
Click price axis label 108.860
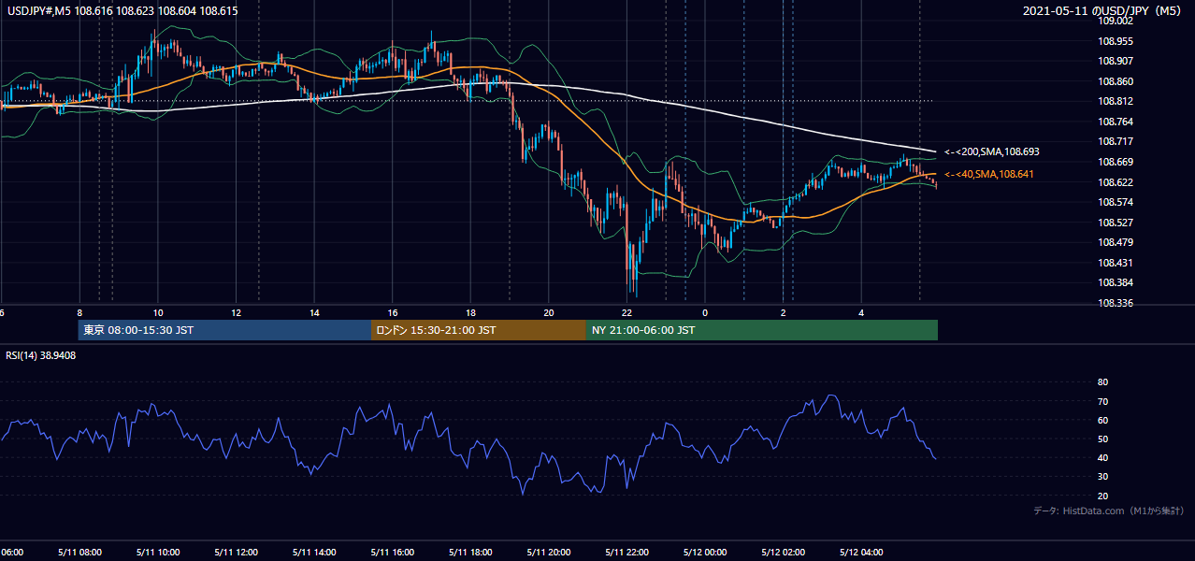click(1116, 81)
